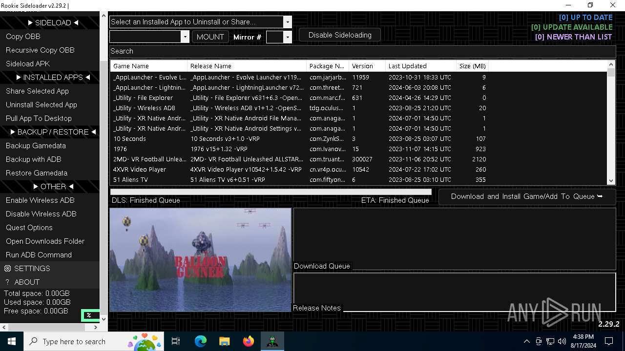Viewport: 625px width, 351px height.
Task: Click Rookie Sideloader taskbar icon
Action: point(272,341)
